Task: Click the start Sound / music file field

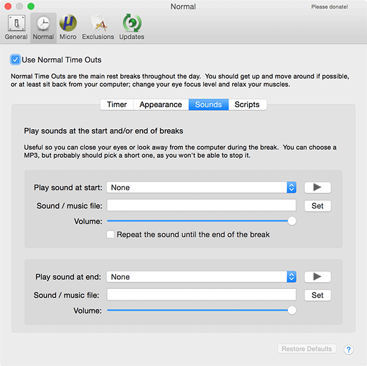Action: coord(201,206)
